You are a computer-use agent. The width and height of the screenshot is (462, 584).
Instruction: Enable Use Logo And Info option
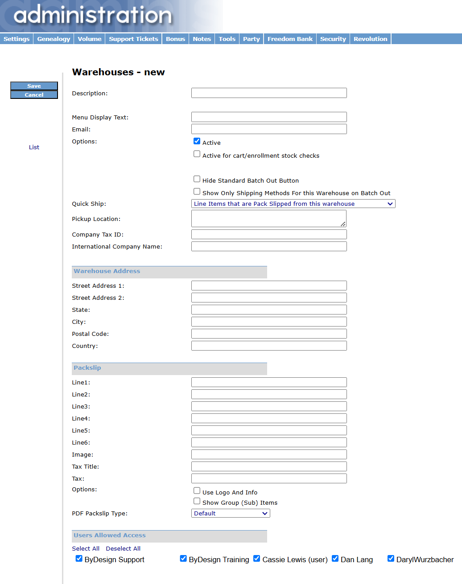pyautogui.click(x=197, y=491)
